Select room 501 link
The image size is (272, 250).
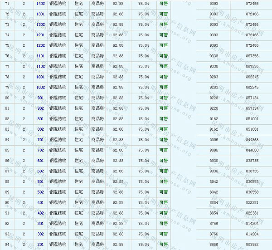[40, 181]
